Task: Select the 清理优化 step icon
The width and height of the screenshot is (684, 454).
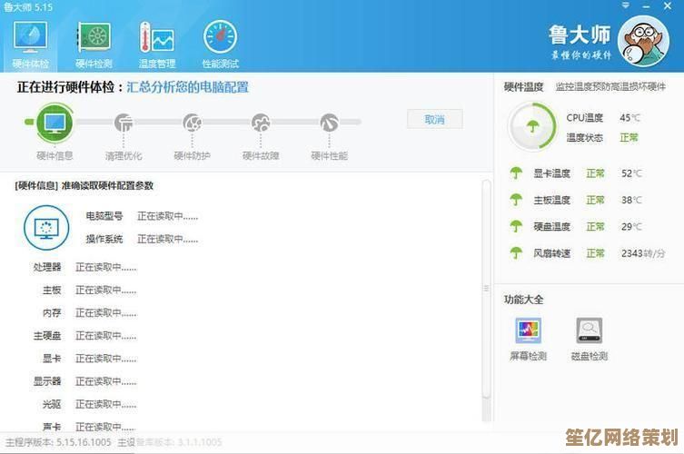Action: (124, 123)
